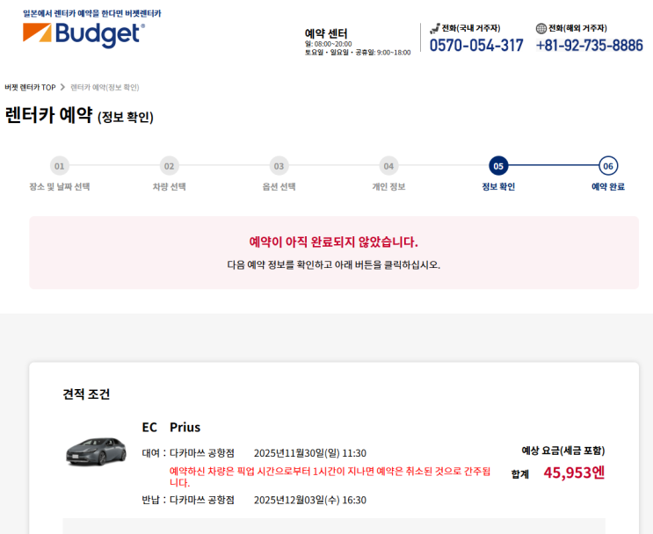Click the domestic phone icon
This screenshot has height=534, width=653.
tap(435, 28)
